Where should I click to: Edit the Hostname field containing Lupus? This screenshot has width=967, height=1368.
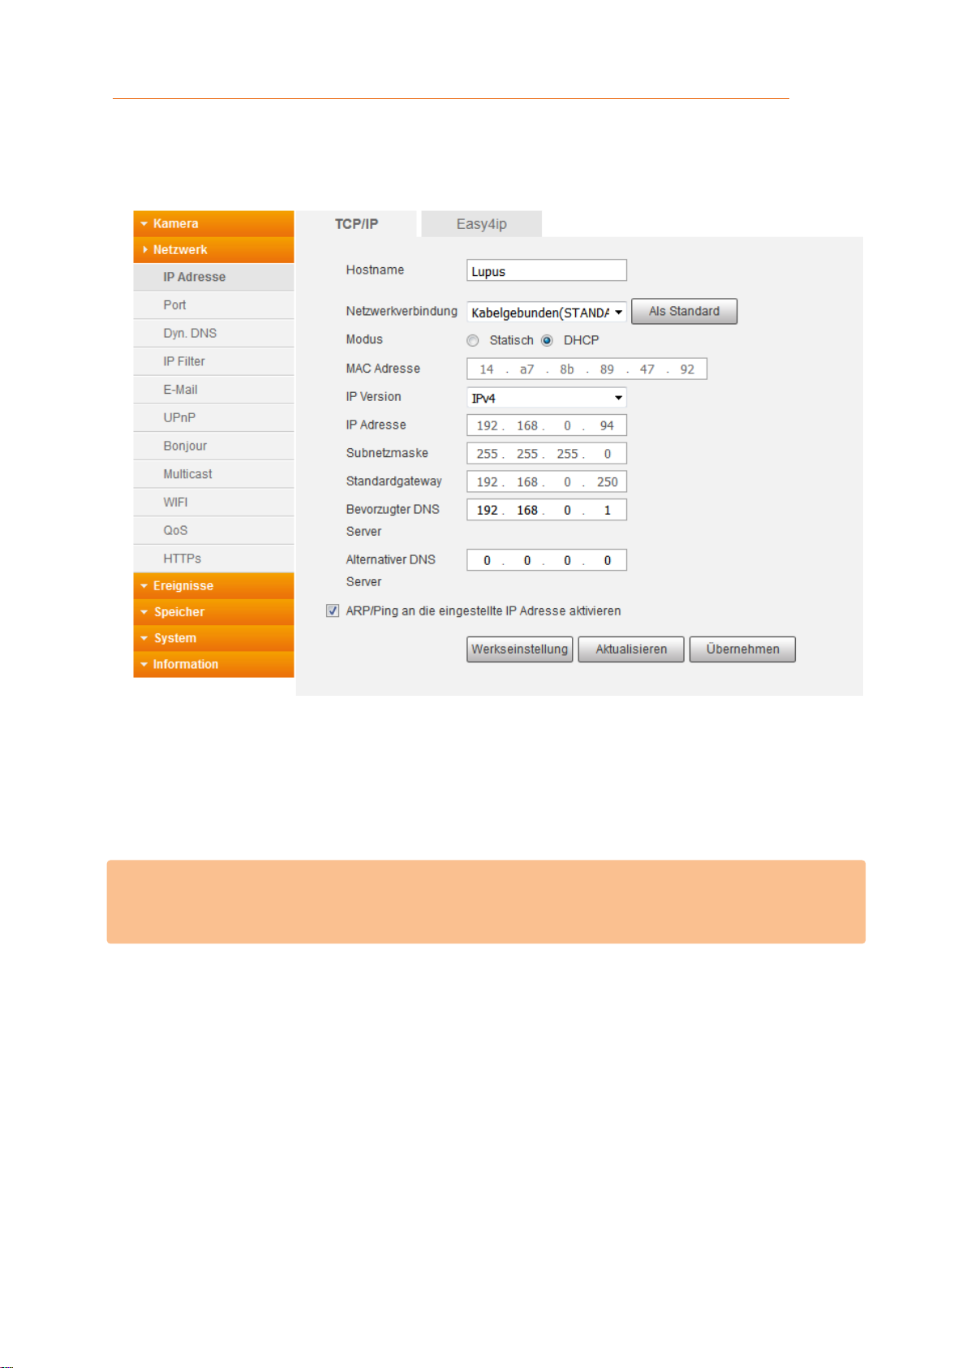(x=547, y=270)
